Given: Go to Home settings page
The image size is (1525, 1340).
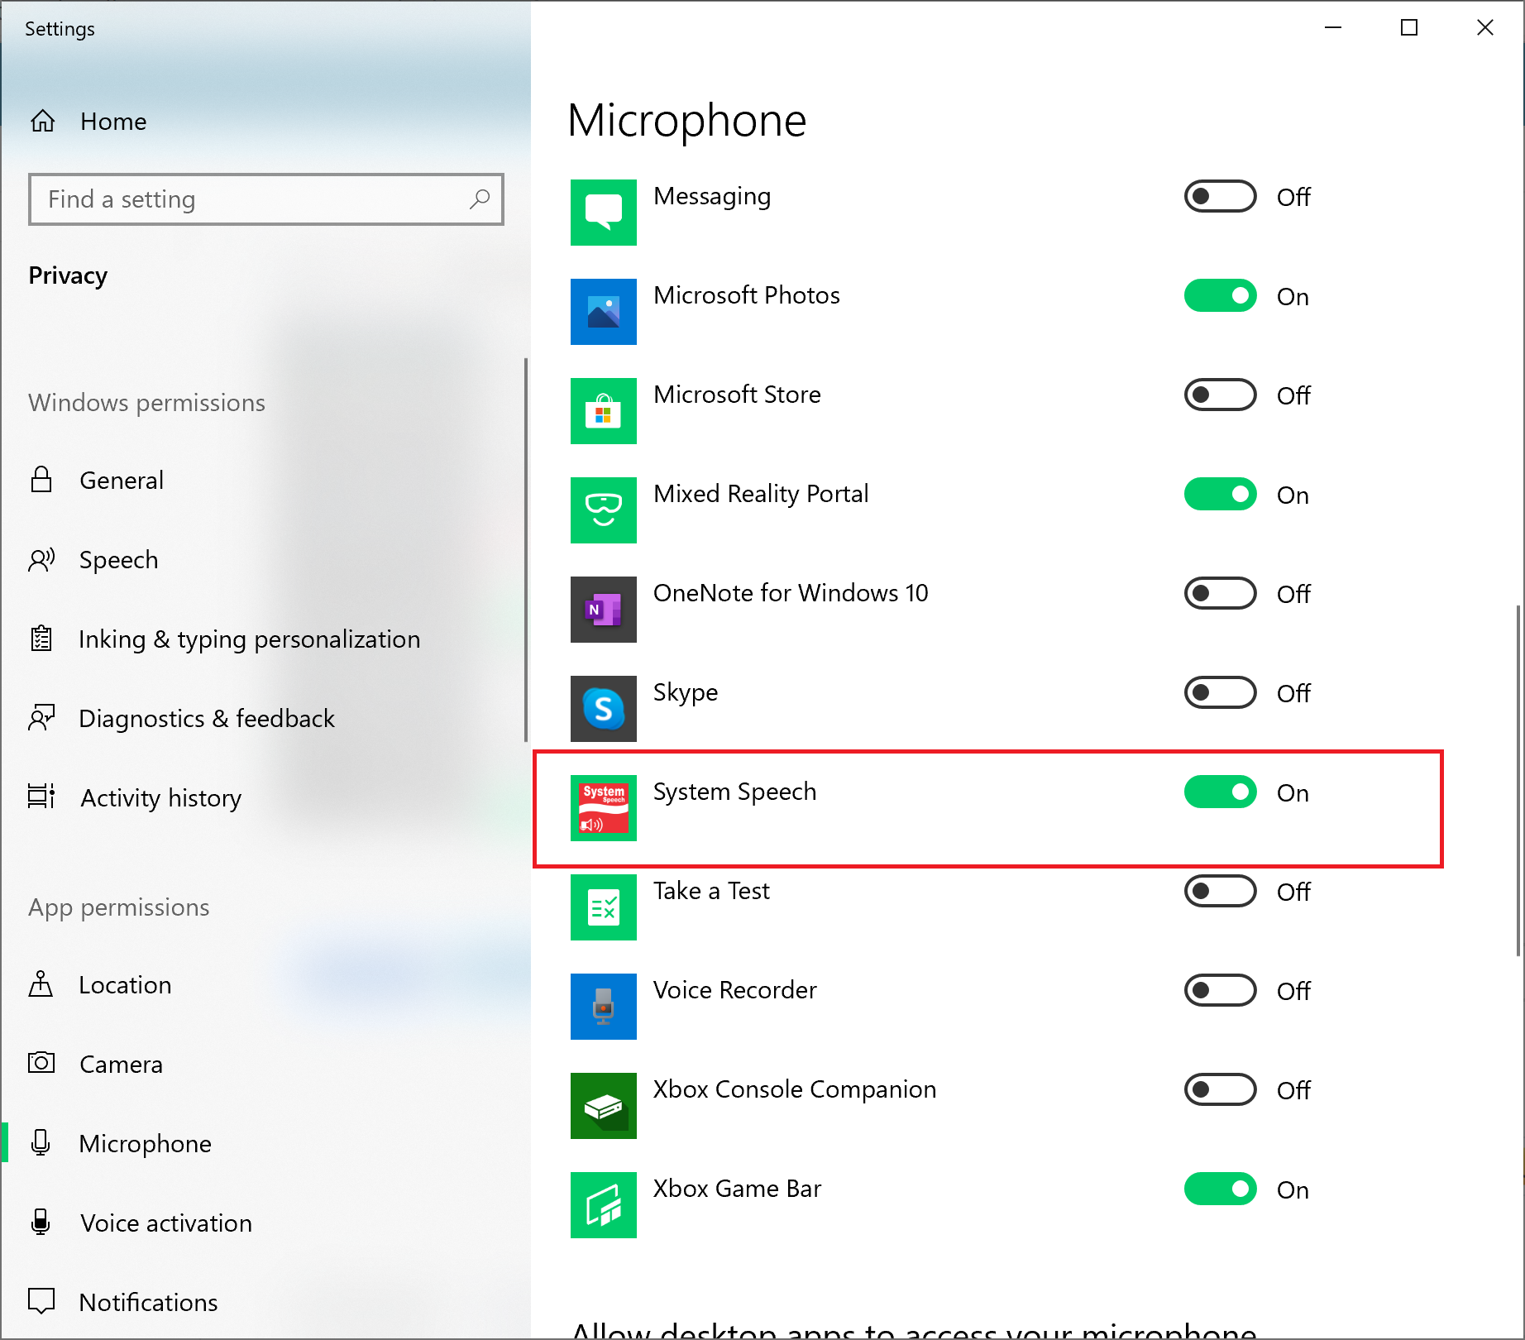Looking at the screenshot, I should coord(265,122).
